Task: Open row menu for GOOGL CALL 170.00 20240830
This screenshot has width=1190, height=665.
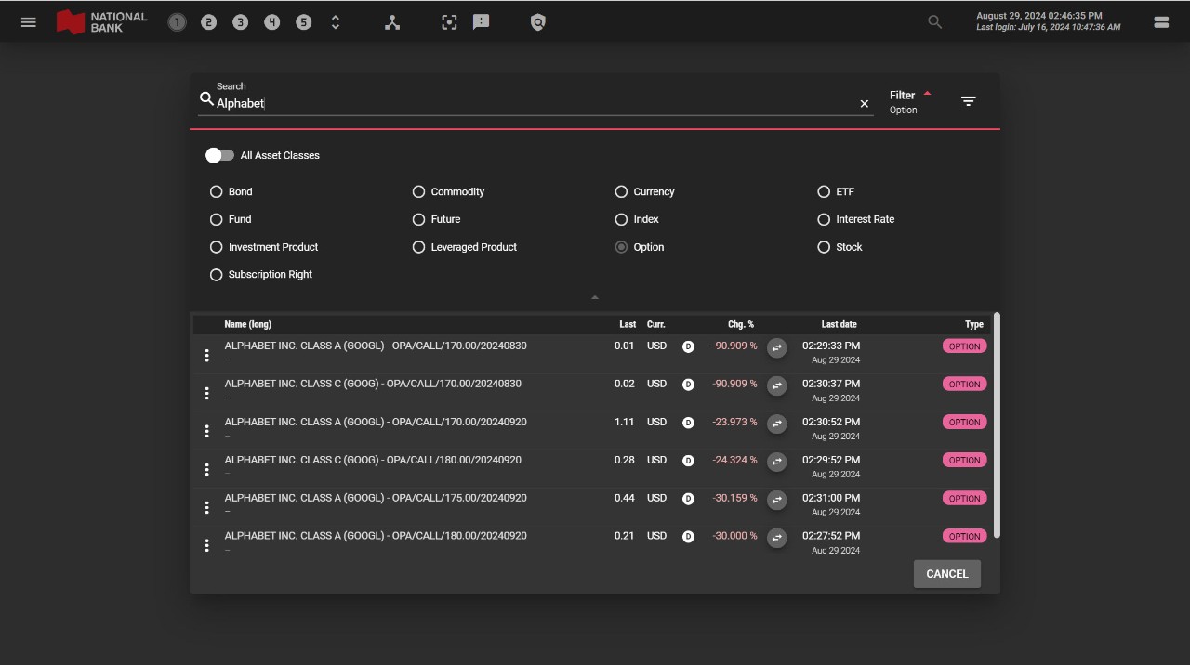Action: coord(206,356)
